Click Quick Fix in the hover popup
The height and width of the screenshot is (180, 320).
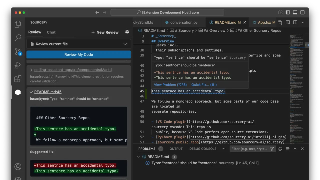[204, 85]
